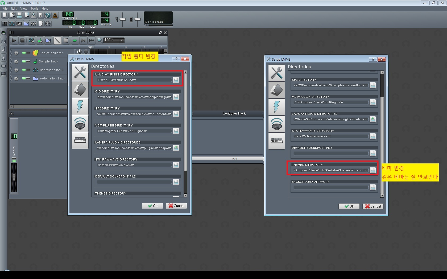The image size is (447, 279).
Task: Open the Edit menu
Action: tap(14, 9)
